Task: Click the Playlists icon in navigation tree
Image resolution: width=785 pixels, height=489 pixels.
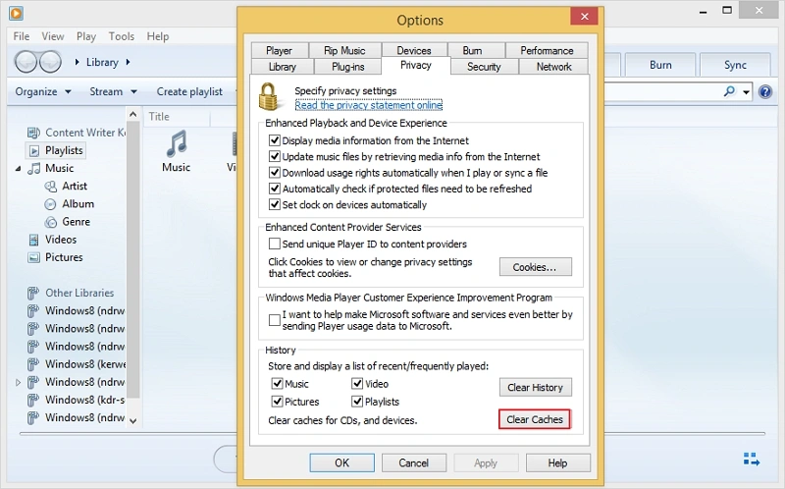Action: pos(34,150)
